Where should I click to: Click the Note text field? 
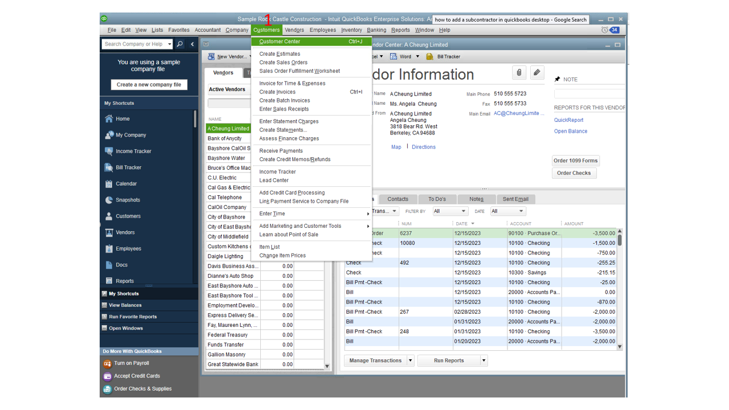[x=589, y=93]
